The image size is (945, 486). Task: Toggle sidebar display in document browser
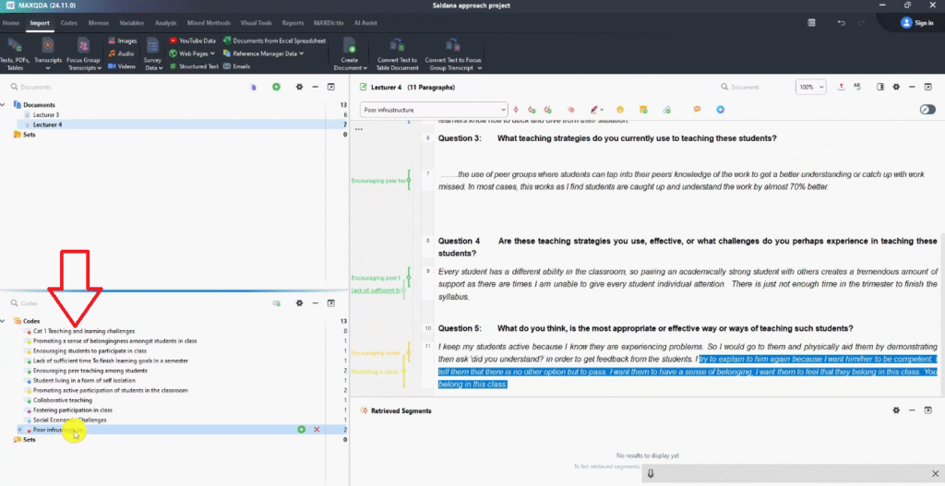coord(879,87)
